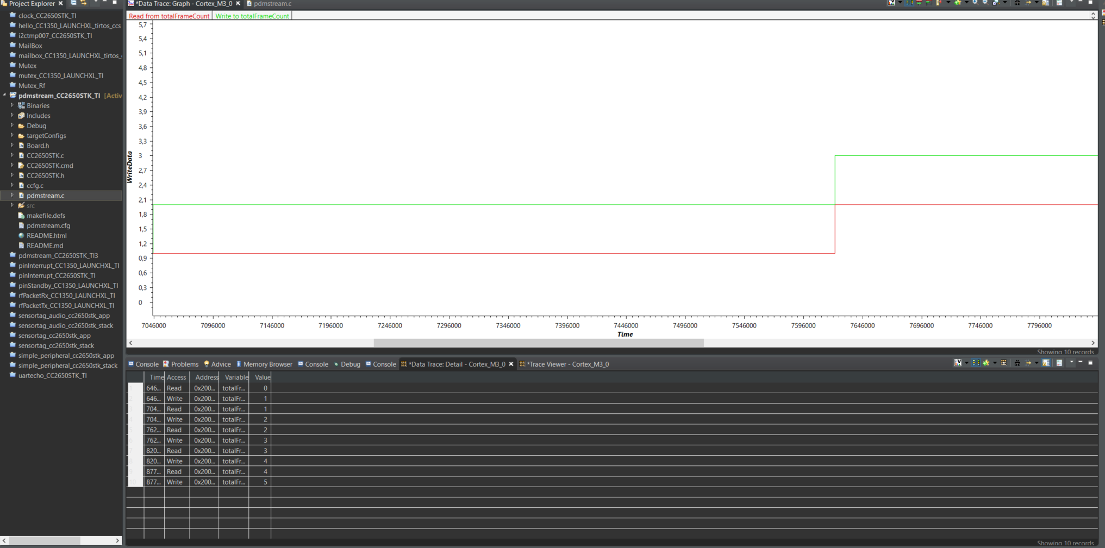1105x548 pixels.
Task: Expand the Includes node
Action: click(12, 115)
